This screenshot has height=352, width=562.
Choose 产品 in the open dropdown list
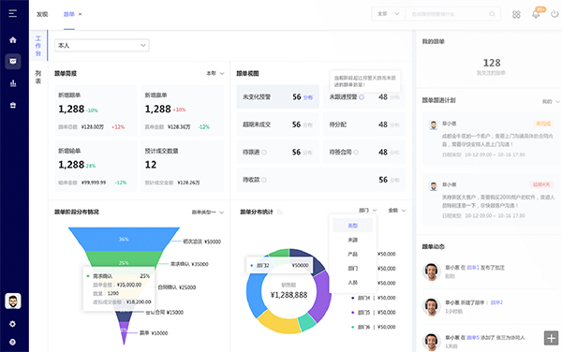(x=353, y=255)
